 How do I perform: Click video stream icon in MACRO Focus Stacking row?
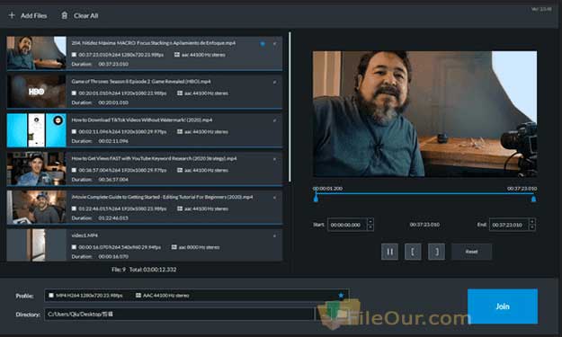point(74,55)
